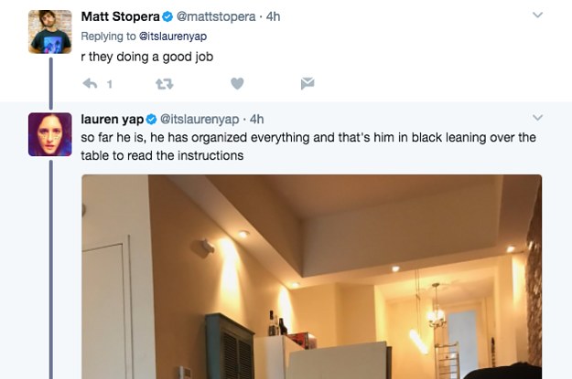
Task: Retweet Matt Stopera's tweet
Action: tap(165, 84)
